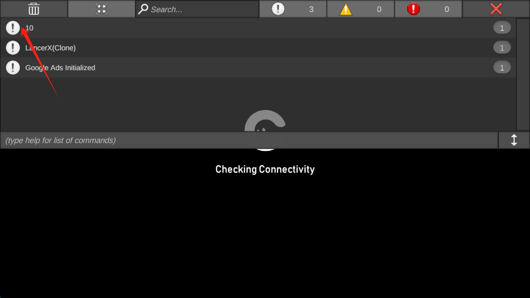Click info icon beside LancerX(Clone) entry
The width and height of the screenshot is (530, 298).
[13, 48]
